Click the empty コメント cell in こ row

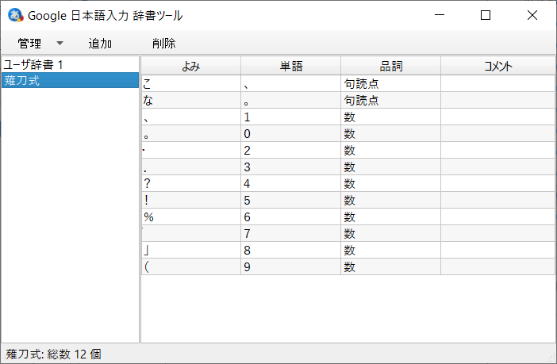[498, 83]
